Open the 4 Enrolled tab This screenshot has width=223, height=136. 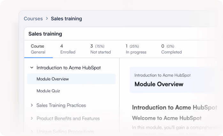(68, 49)
